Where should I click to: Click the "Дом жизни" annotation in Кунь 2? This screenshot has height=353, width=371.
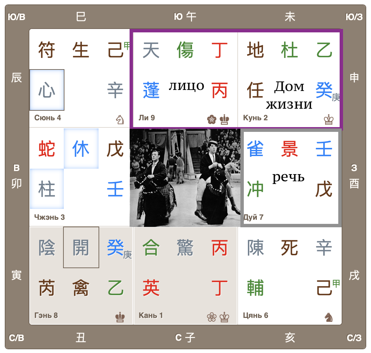click(289, 95)
